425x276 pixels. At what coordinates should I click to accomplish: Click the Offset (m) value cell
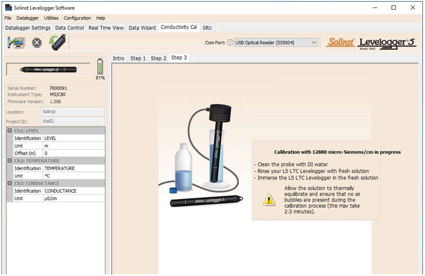[74, 153]
